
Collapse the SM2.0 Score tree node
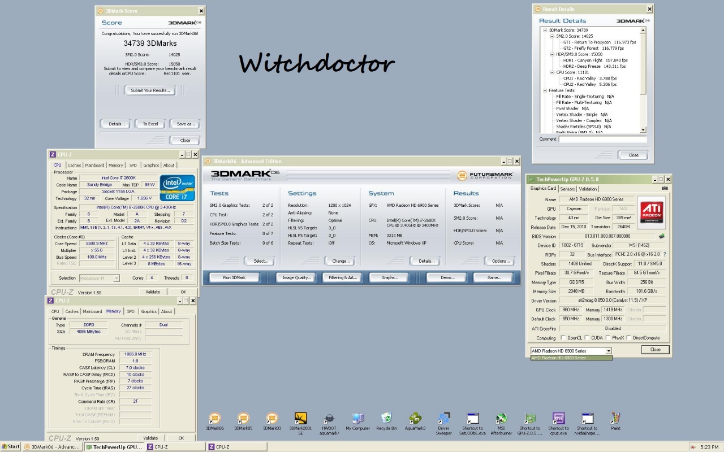[551, 36]
